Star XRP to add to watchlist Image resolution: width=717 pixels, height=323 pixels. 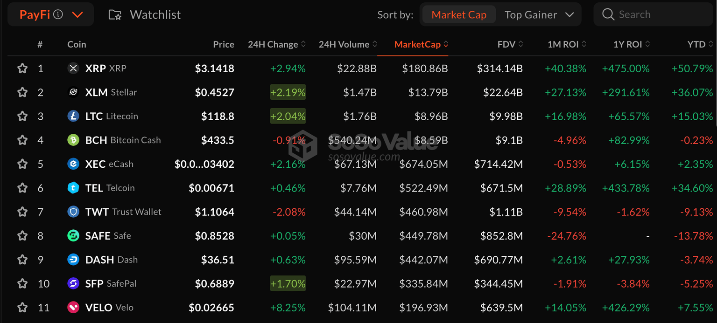[22, 69]
